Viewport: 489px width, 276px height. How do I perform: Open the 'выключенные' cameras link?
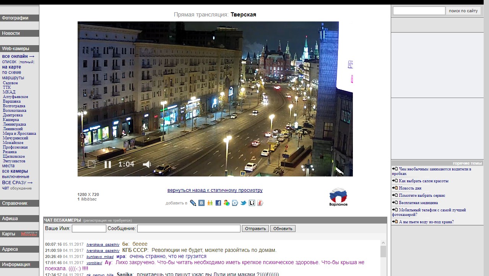(x=16, y=176)
